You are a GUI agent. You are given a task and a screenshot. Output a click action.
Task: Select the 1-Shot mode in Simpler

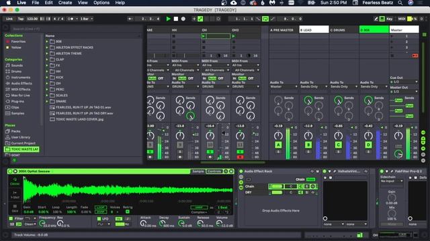click(x=15, y=195)
